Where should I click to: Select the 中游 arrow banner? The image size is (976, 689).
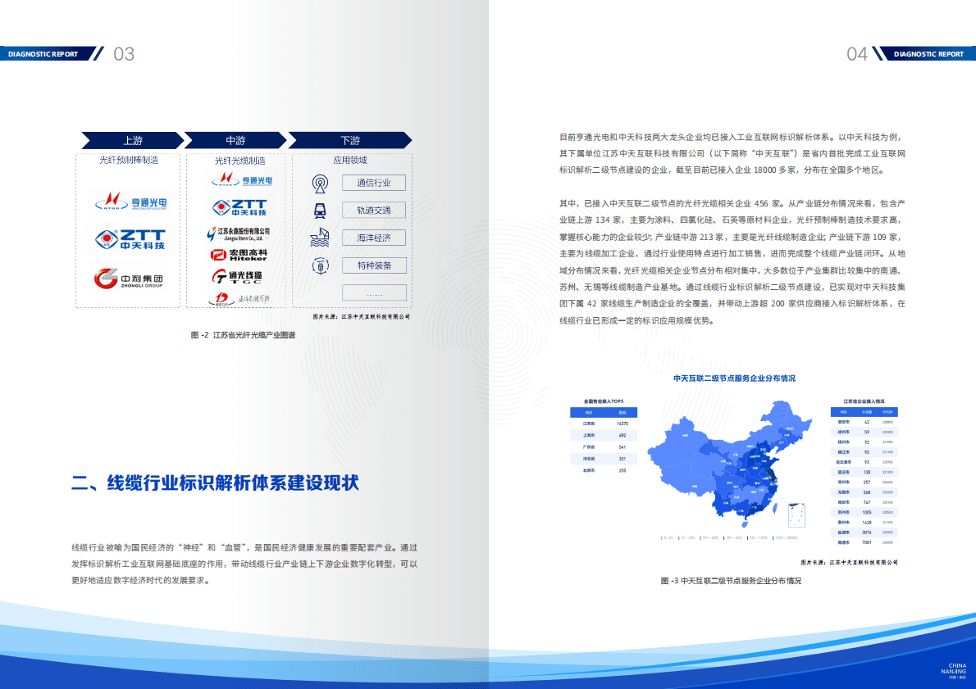pos(235,141)
